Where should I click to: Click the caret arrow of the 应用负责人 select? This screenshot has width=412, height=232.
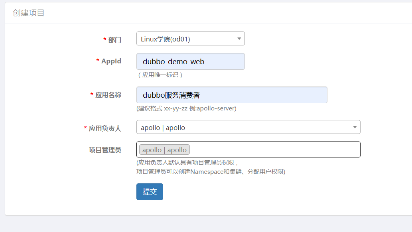pyautogui.click(x=355, y=127)
